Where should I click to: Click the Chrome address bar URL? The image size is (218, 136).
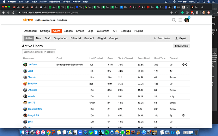[x=50, y=13]
